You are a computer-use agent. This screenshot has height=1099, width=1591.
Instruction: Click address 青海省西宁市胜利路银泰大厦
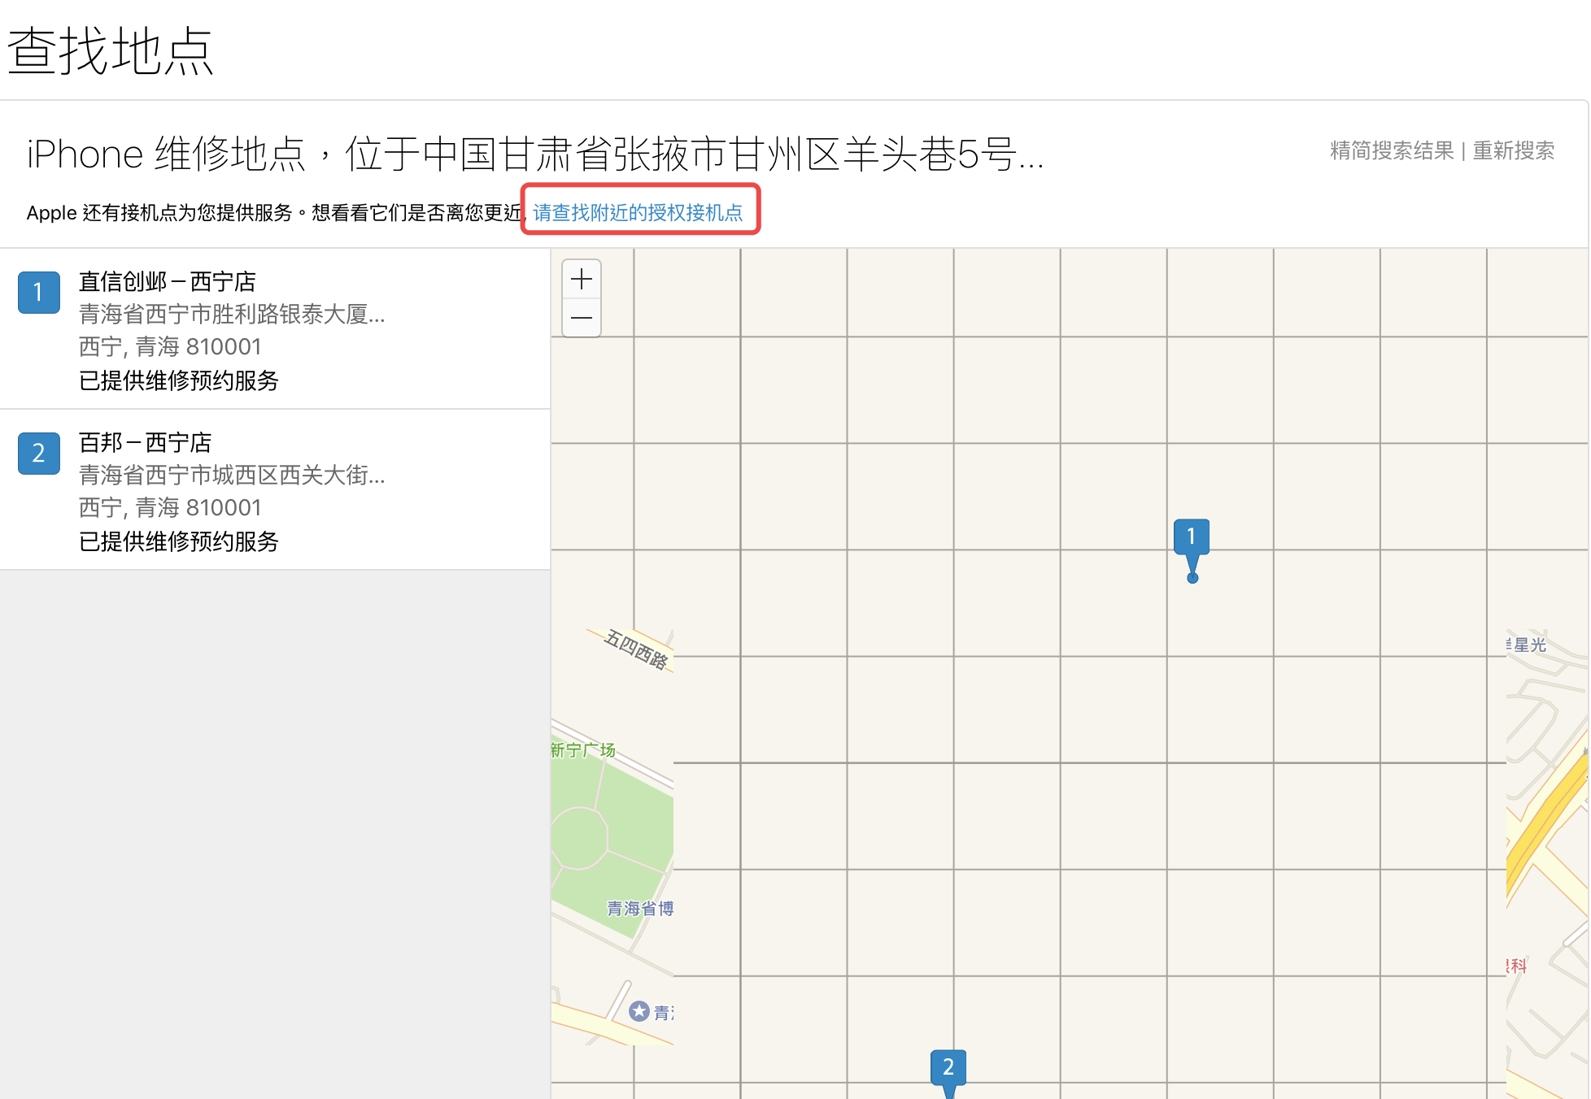[232, 315]
